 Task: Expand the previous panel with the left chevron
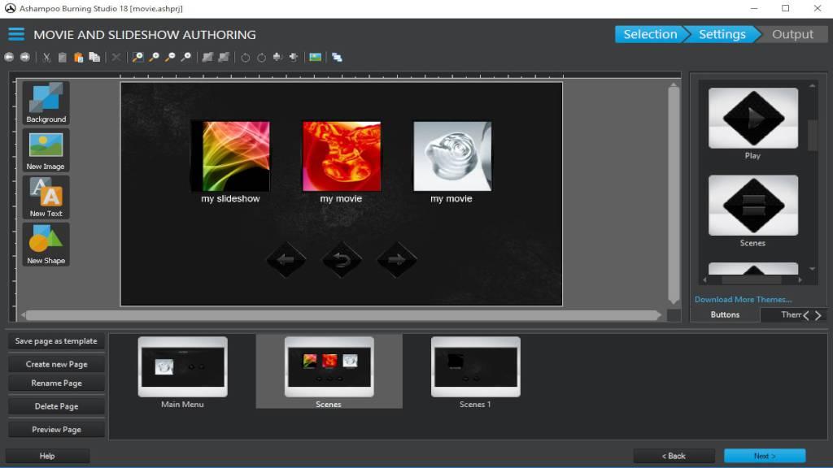click(x=806, y=315)
